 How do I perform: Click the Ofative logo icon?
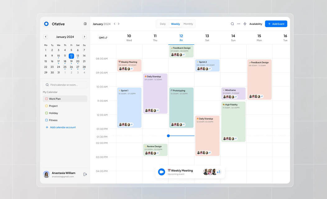point(46,24)
